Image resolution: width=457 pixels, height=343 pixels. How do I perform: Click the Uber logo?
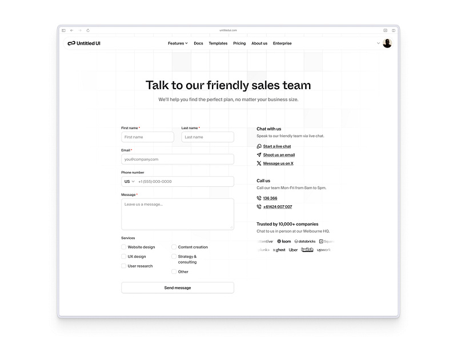[293, 250]
